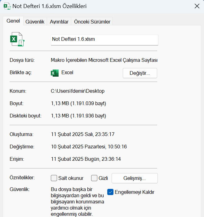Click the Değiştirme date 10 Şubat 2025 Pazartesi
The image size is (204, 217).
(x=78, y=147)
